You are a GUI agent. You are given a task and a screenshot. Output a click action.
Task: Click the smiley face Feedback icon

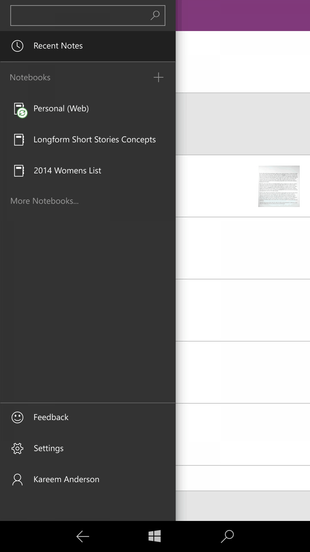17,417
